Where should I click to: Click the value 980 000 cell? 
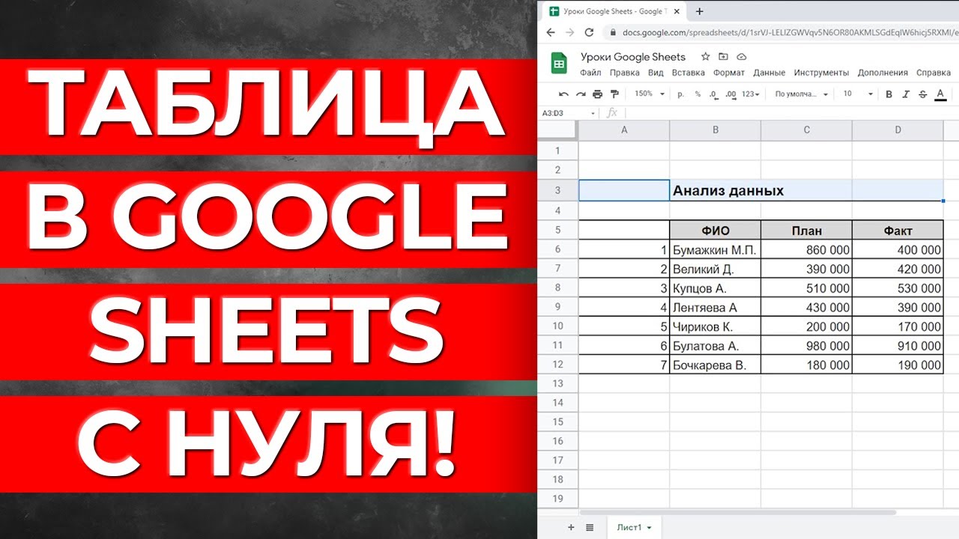coord(807,346)
